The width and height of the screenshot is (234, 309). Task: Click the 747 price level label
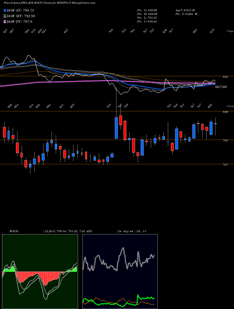click(225, 164)
